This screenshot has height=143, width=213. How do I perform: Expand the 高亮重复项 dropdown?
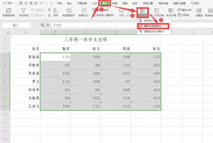click(69, 16)
